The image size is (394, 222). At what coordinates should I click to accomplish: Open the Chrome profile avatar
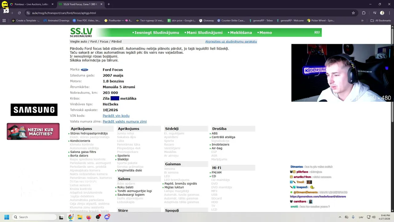click(x=382, y=13)
